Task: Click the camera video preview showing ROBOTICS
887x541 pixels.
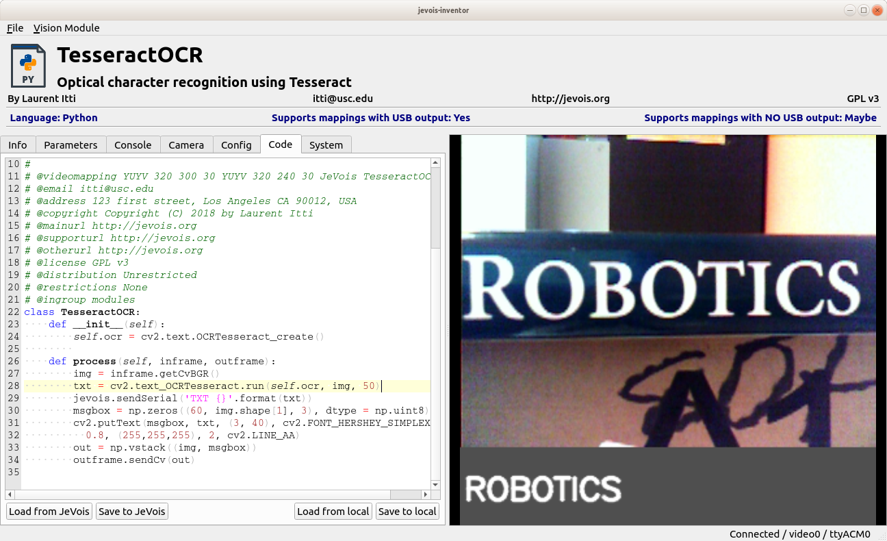Action: point(668,330)
